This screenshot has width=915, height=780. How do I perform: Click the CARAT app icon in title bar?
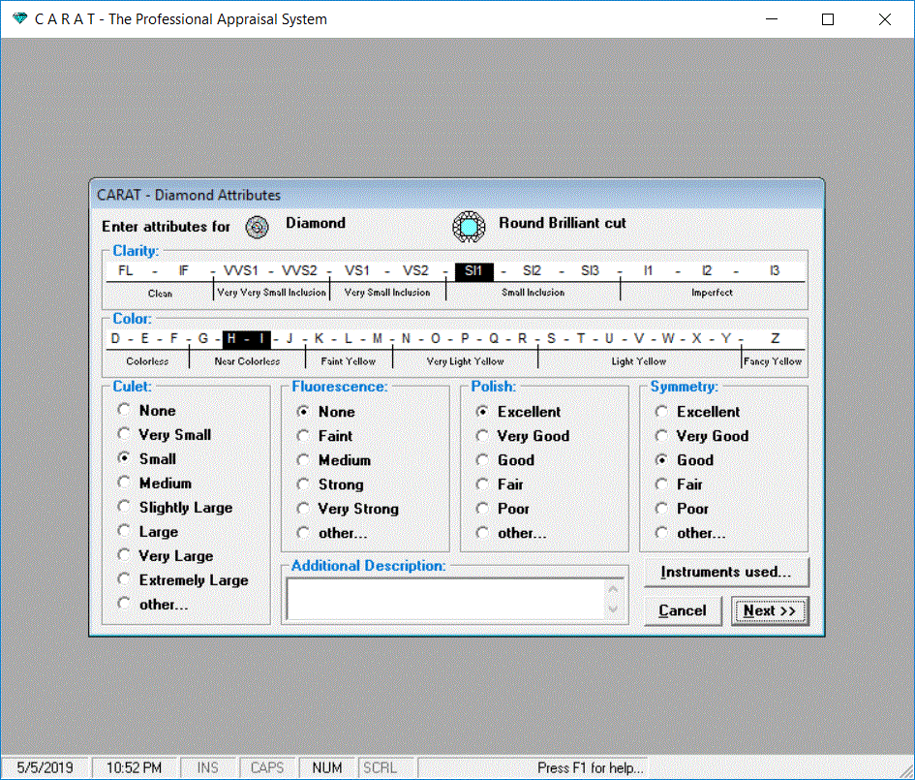tap(19, 19)
